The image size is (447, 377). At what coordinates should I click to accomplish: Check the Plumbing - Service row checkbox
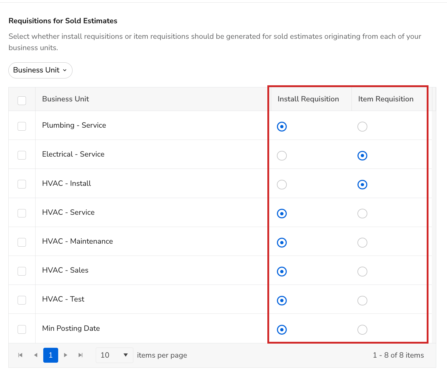[x=21, y=126]
